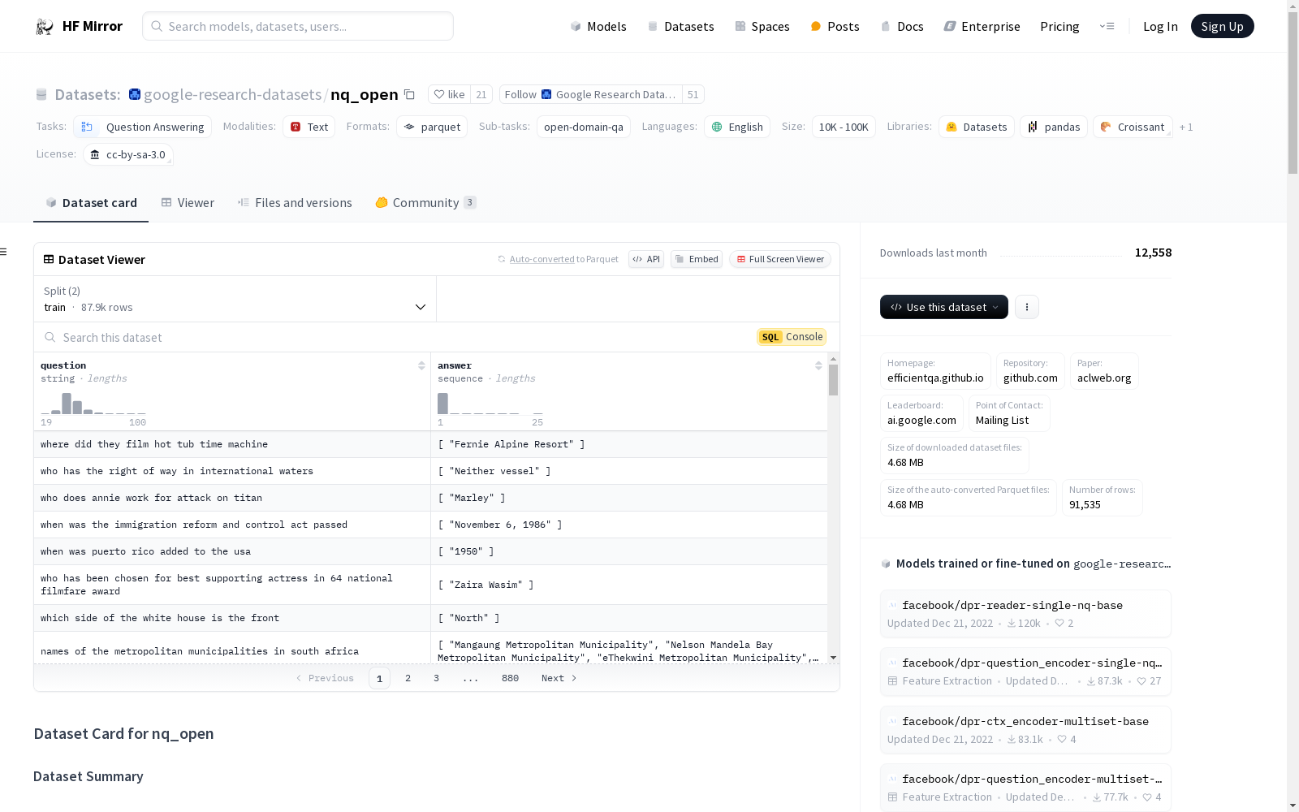Click the dataset table vertical scrollbar
The width and height of the screenshot is (1299, 812).
tap(833, 380)
